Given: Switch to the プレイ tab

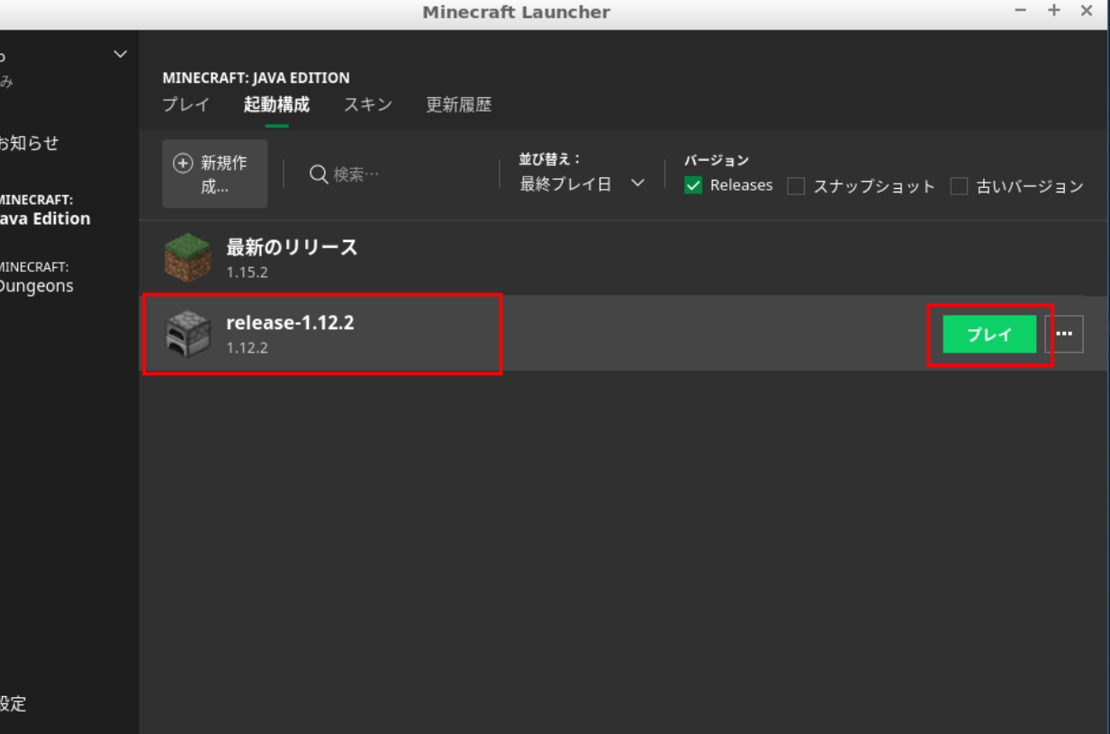Looking at the screenshot, I should tap(185, 104).
